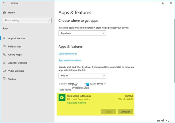
Task: Focus the Find a setting search box
Action: click(27, 20)
